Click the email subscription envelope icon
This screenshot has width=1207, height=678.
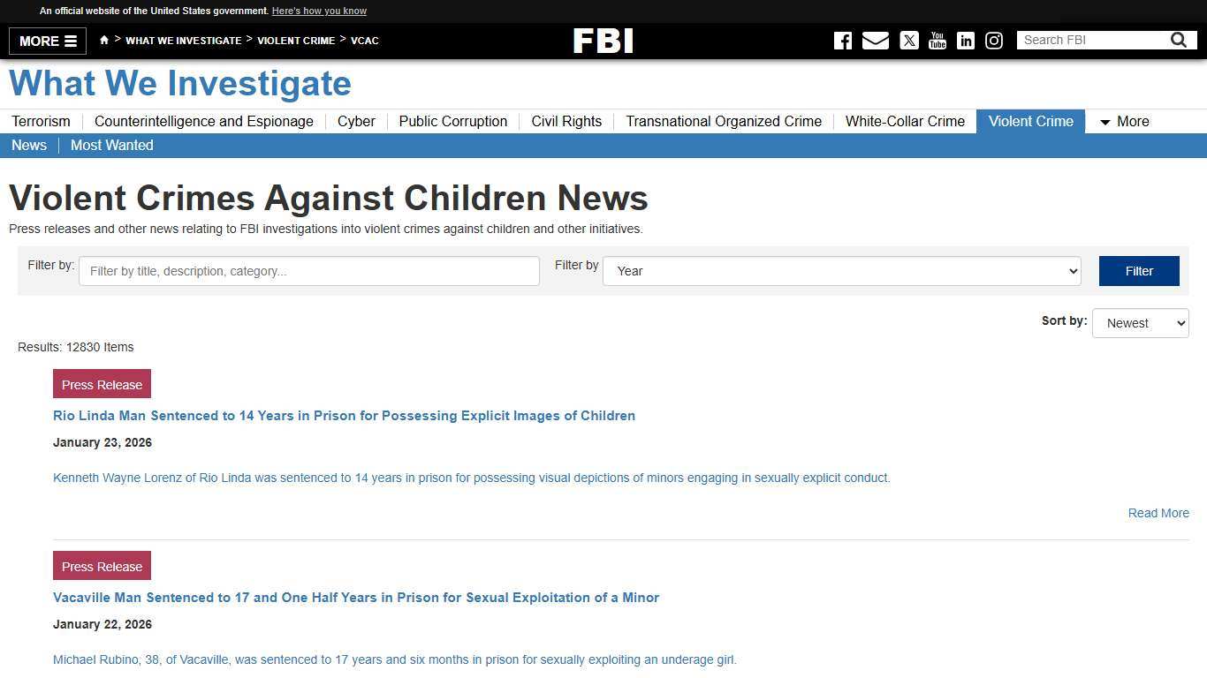point(876,40)
